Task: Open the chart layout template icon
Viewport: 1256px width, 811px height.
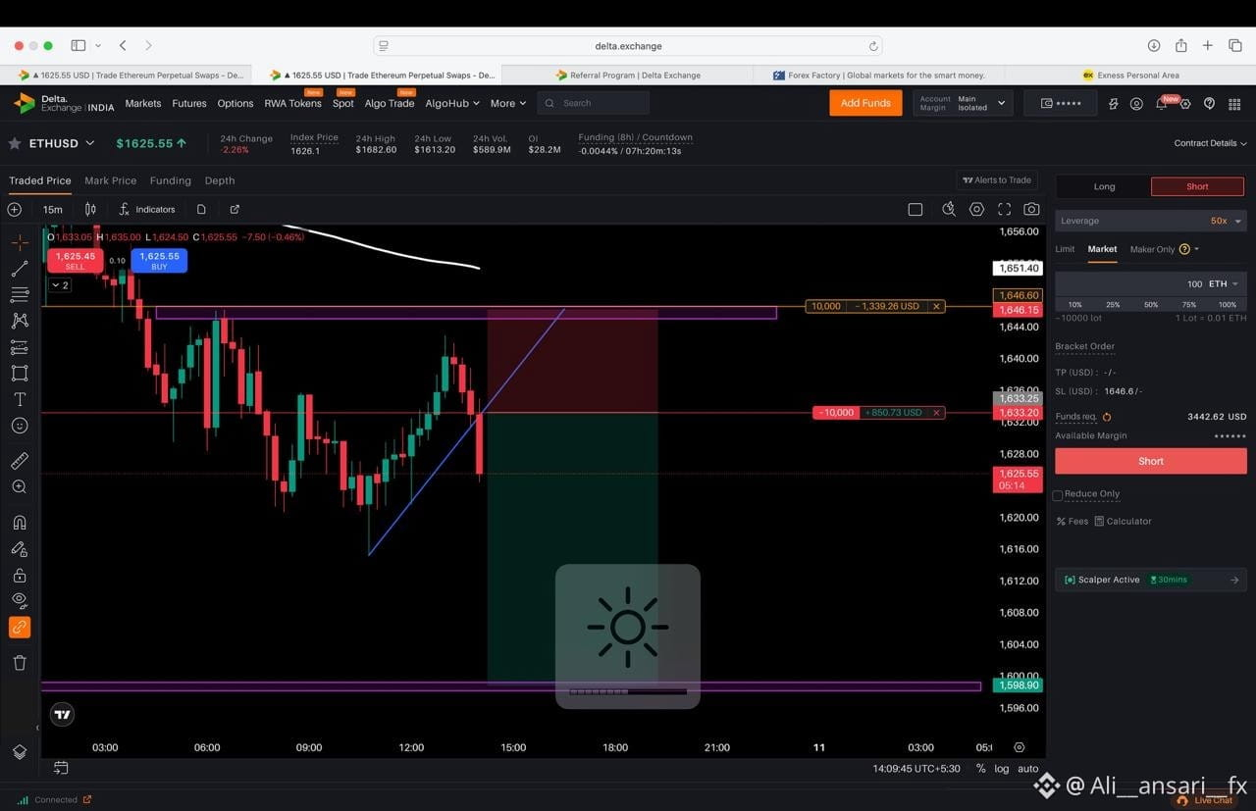Action: (x=201, y=209)
